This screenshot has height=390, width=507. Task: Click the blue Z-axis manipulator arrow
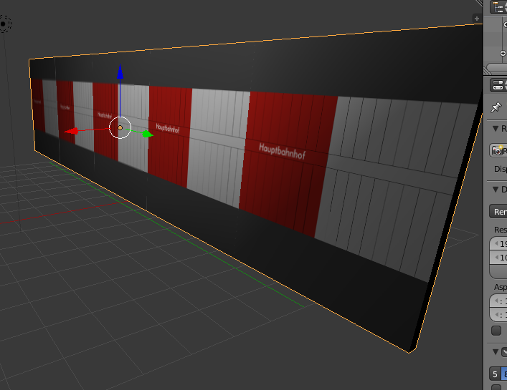(x=120, y=72)
